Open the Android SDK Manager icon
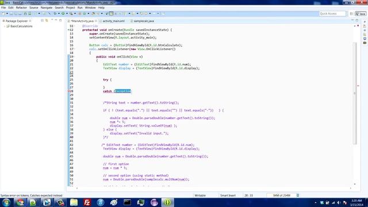Image resolution: width=368 pixels, height=207 pixels. point(25,14)
